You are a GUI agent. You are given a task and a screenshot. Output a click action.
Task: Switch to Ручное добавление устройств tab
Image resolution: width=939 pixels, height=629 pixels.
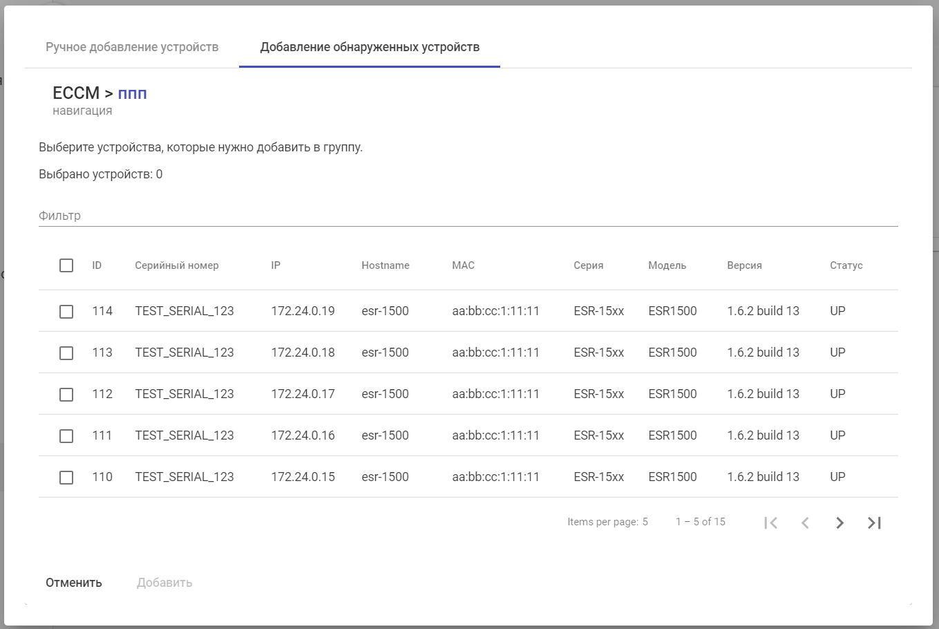pyautogui.click(x=132, y=47)
